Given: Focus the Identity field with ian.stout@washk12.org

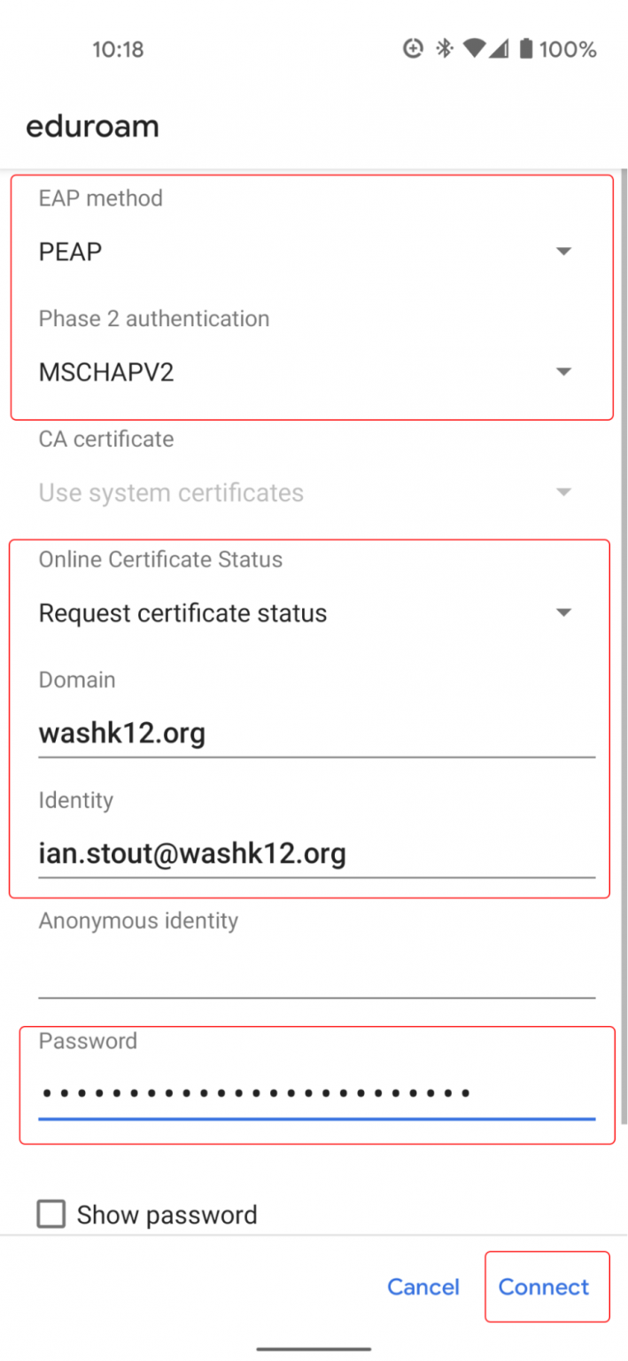Looking at the screenshot, I should 316,854.
